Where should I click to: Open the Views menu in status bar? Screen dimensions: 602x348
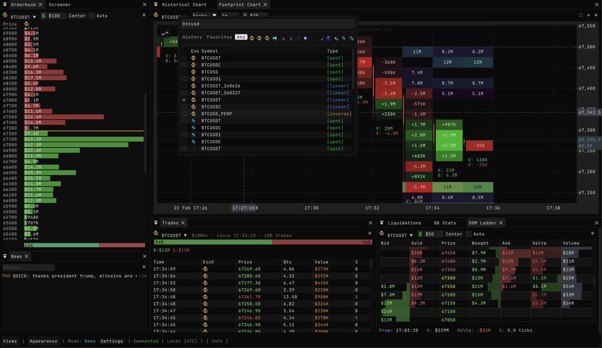click(10, 341)
